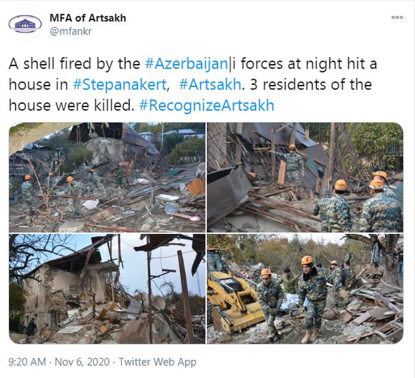Enlarge the top-right photo of rescuers at collapsed roof
Viewport: 415px width, 378px height.
click(305, 178)
